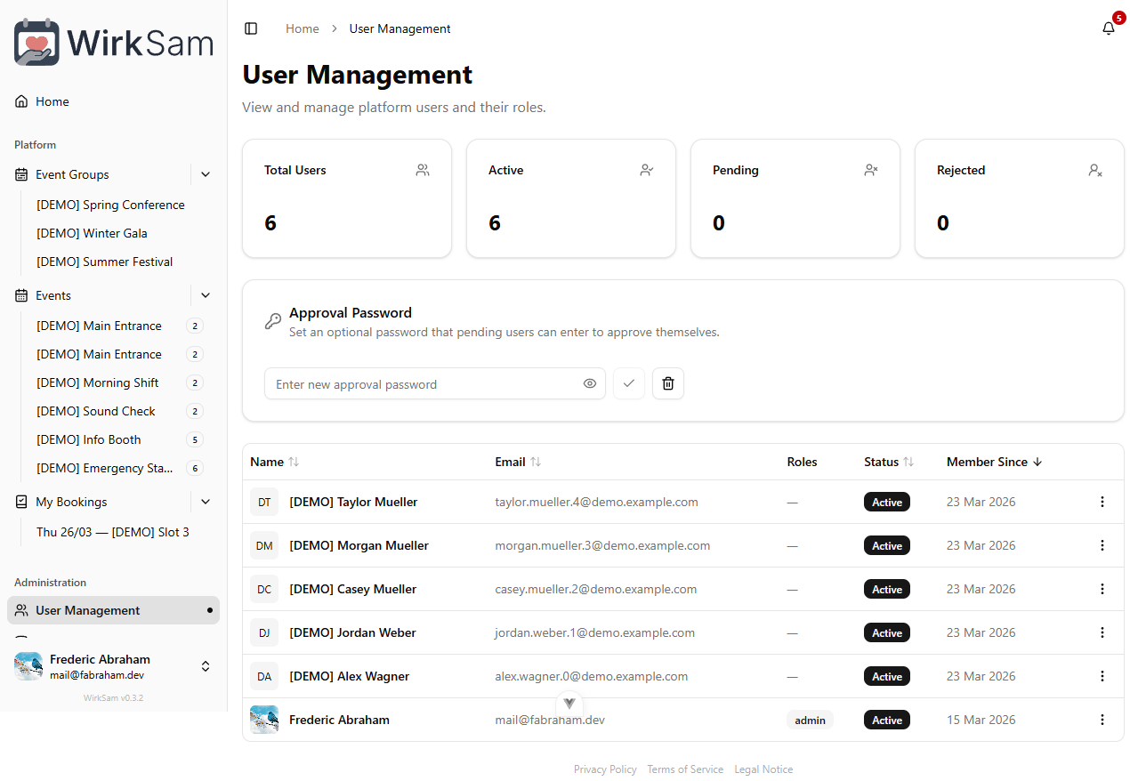Screen dimensions: 1130x781
Task: Open actions menu for Morgan Mueller
Action: click(x=1102, y=545)
